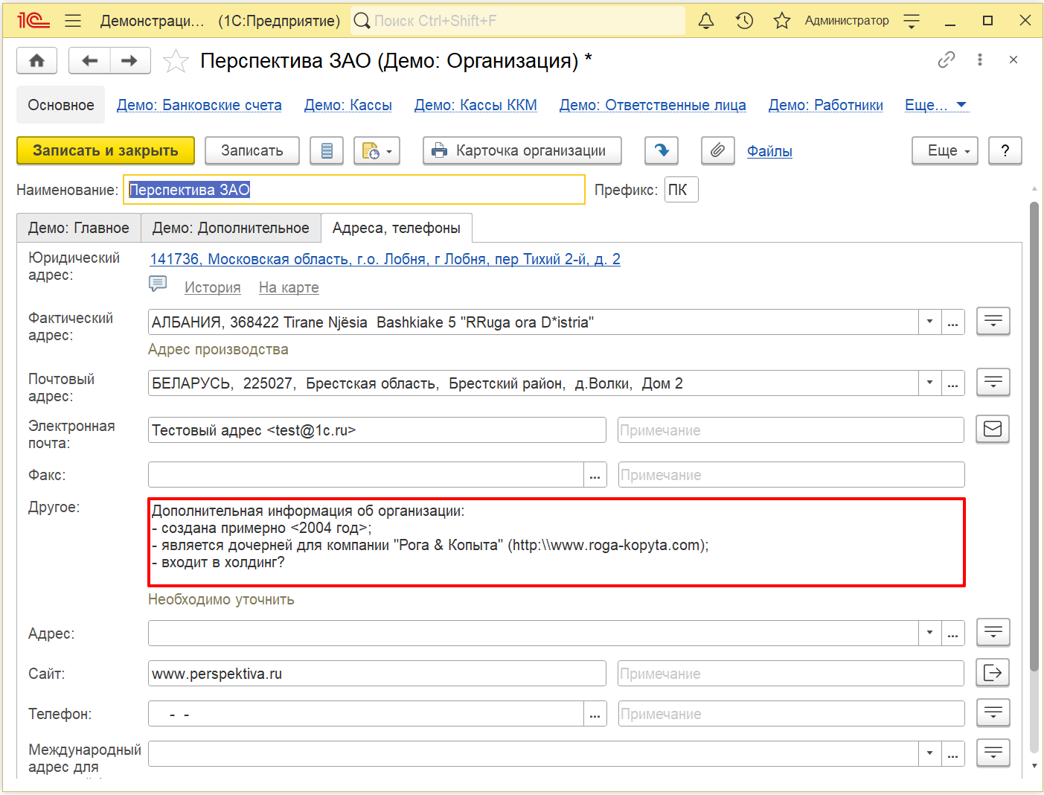The image size is (1044, 795).
Task: Open attached files paperclip button
Action: 718,150
